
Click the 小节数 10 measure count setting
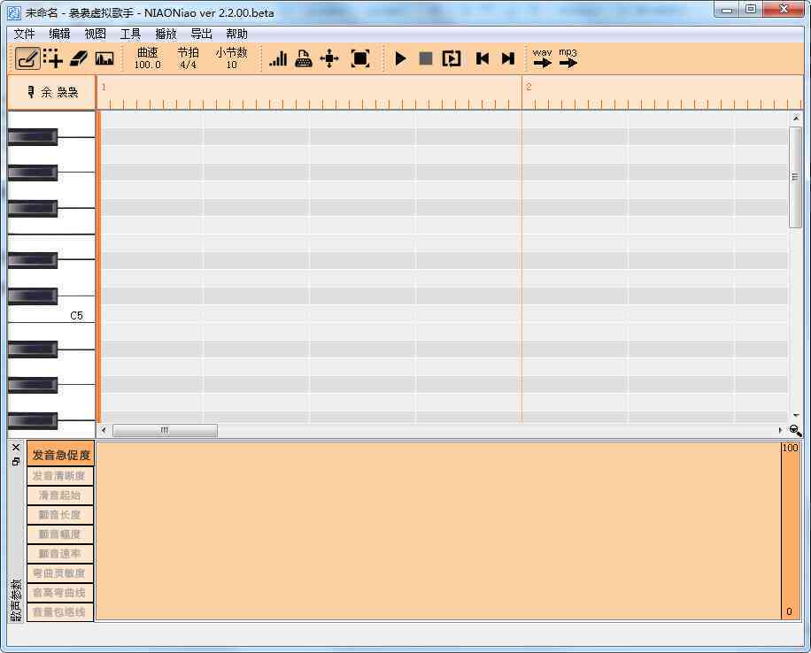coord(231,58)
